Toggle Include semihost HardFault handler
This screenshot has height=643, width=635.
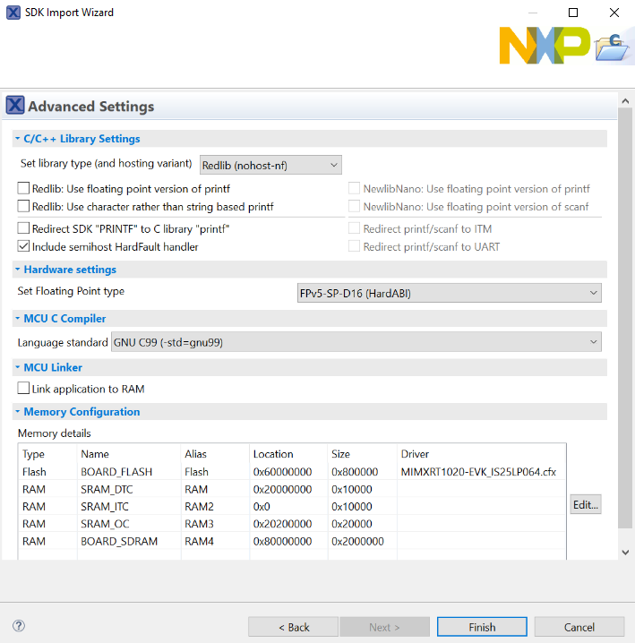pos(24,246)
